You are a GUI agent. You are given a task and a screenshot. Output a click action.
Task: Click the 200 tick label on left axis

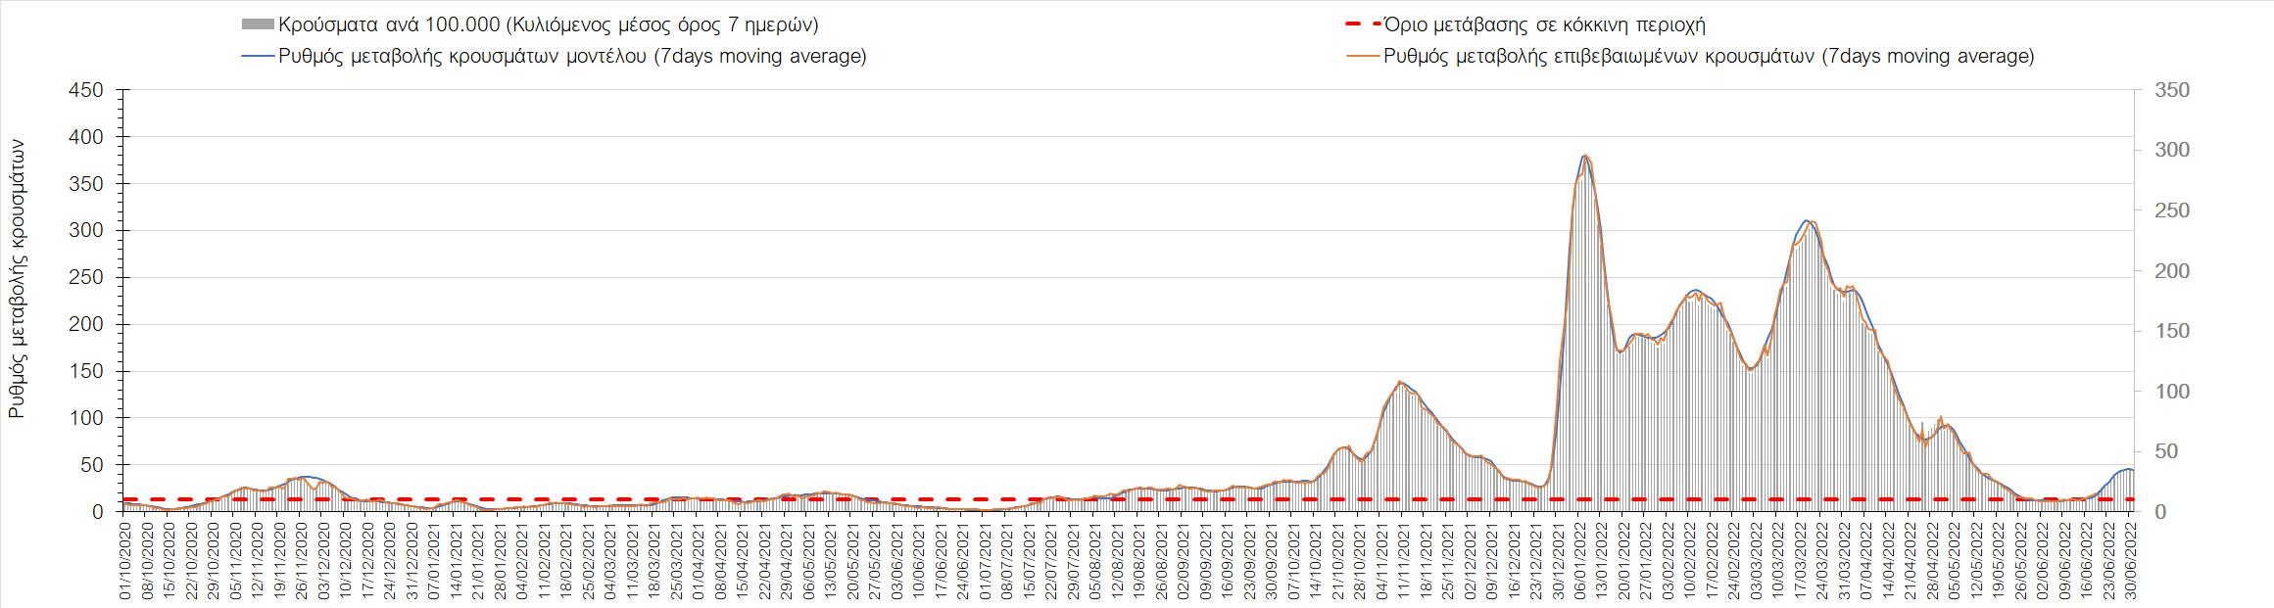pos(85,324)
